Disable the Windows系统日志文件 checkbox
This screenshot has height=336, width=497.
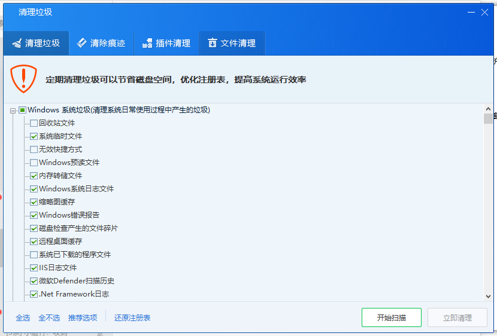pyautogui.click(x=34, y=189)
